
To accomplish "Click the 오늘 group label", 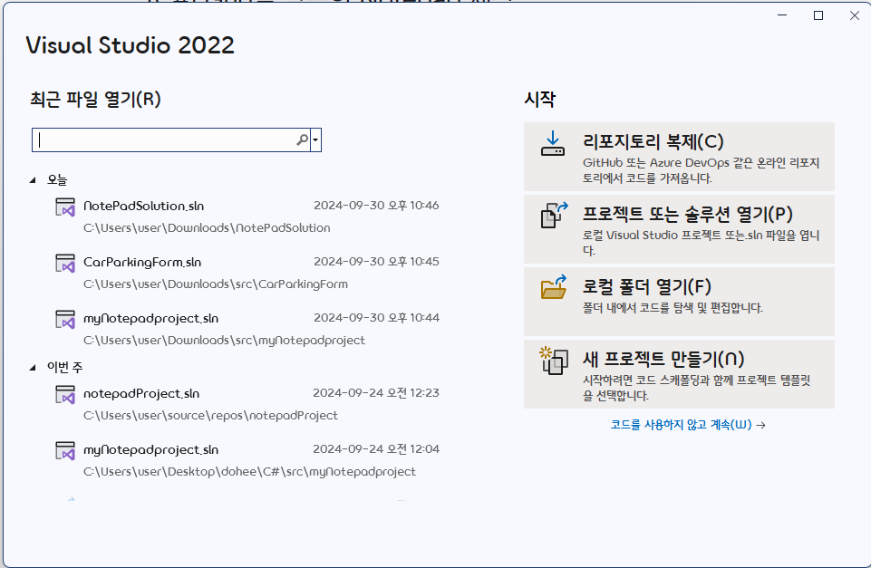I will click(57, 180).
